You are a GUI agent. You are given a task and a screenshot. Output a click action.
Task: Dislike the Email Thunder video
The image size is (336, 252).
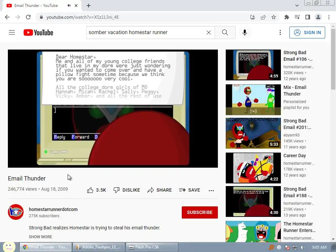tap(127, 190)
